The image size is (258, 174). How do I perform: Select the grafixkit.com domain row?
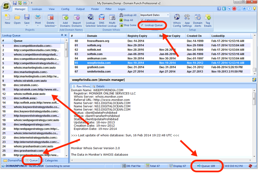(162, 67)
